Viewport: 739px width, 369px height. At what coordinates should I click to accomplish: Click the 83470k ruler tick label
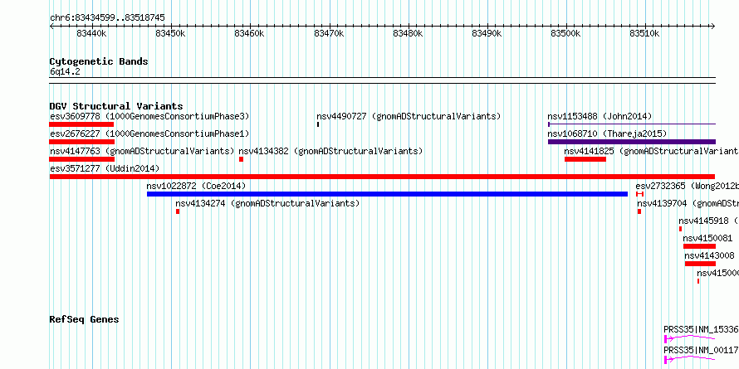coord(329,34)
